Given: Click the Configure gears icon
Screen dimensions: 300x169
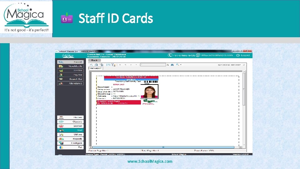Looking at the screenshot, I should 61,143.
